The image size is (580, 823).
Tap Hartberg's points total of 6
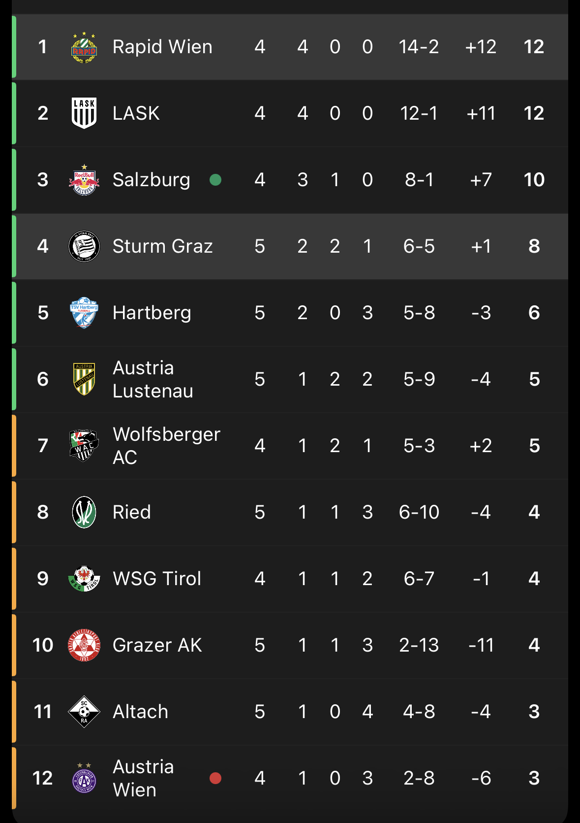tap(534, 313)
